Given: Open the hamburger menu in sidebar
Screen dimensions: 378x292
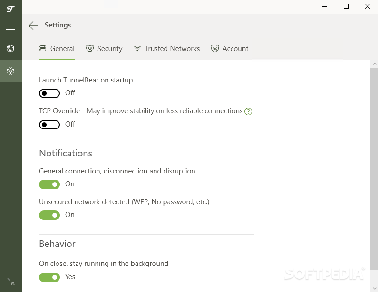Looking at the screenshot, I should (x=10, y=27).
